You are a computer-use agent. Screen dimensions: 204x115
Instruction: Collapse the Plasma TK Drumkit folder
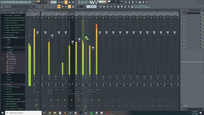pos(12,37)
